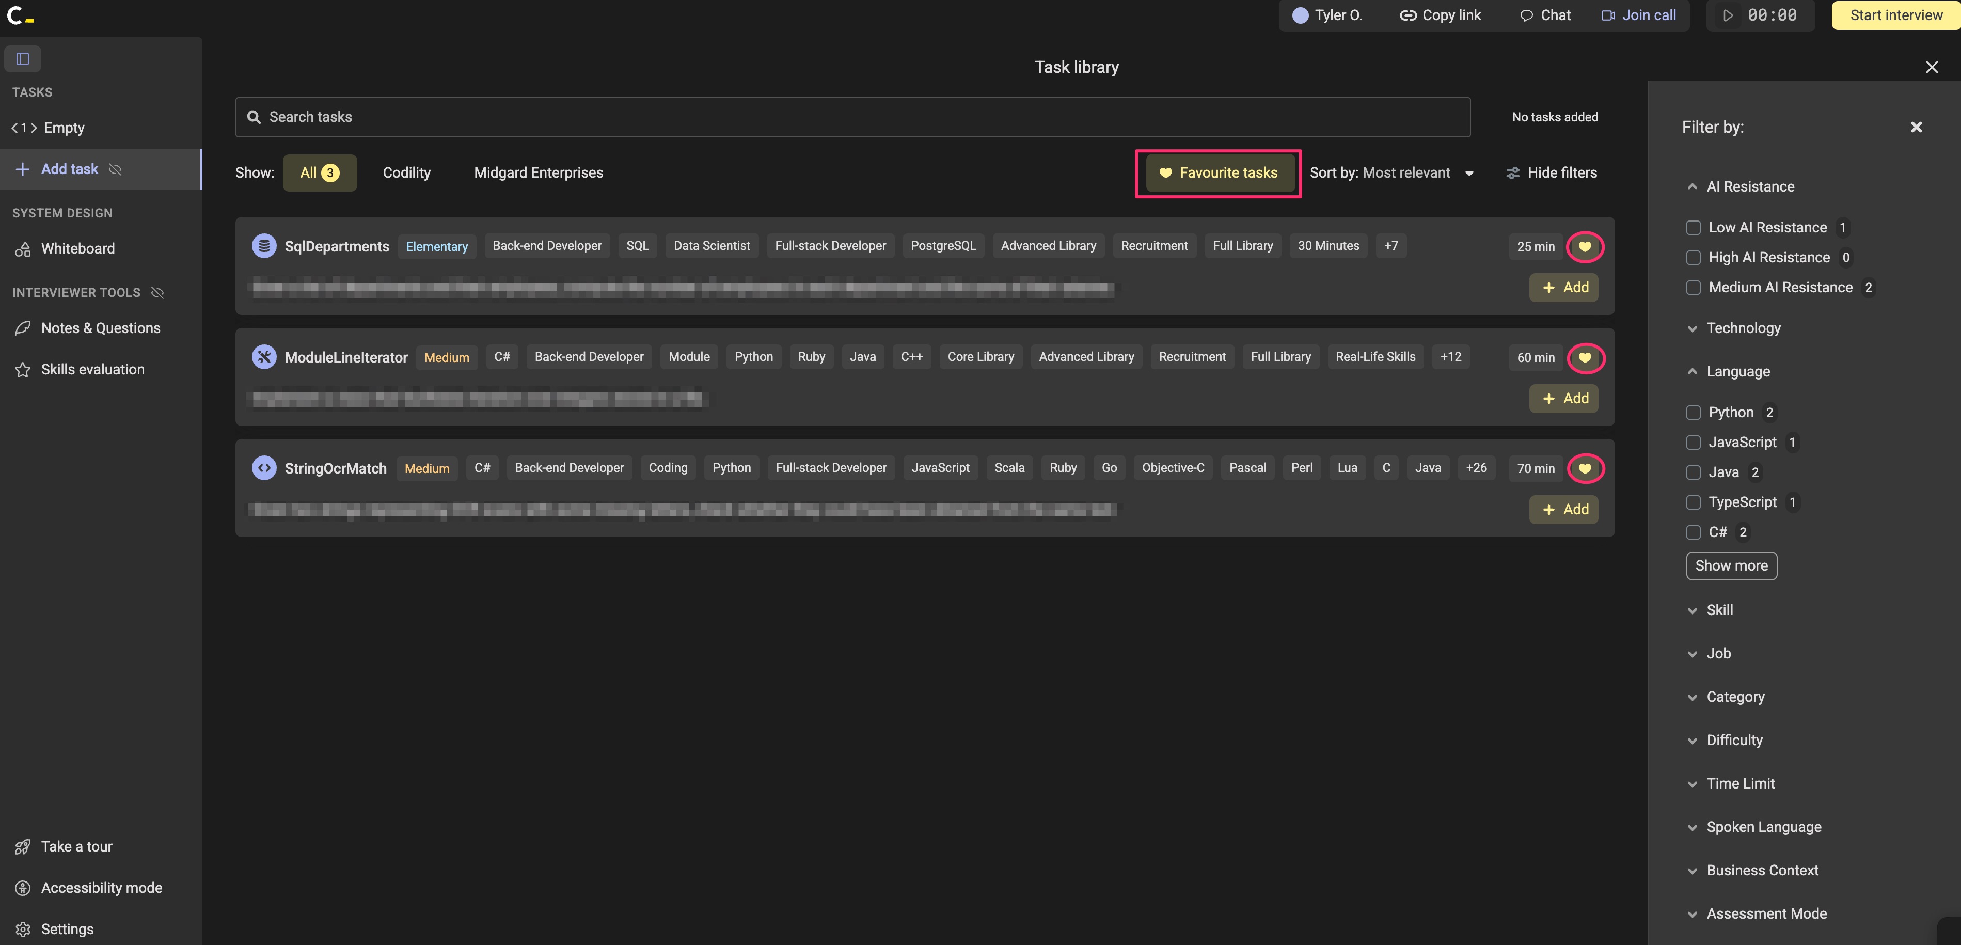The height and width of the screenshot is (945, 1961).
Task: Open Settings in the sidebar
Action: 55,929
